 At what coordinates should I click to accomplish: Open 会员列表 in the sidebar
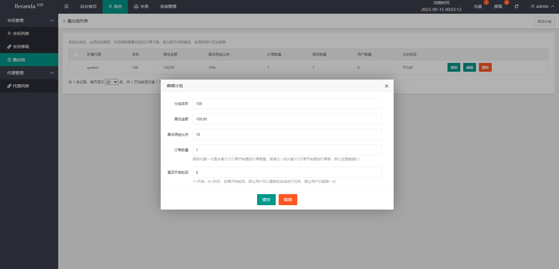[x=21, y=34]
